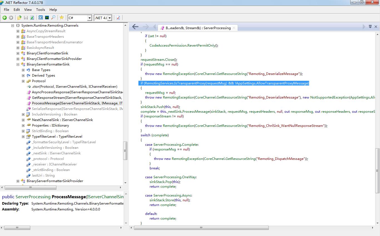Expand the StrictBinding : Boolean node
380x236 pixels.
23,131
